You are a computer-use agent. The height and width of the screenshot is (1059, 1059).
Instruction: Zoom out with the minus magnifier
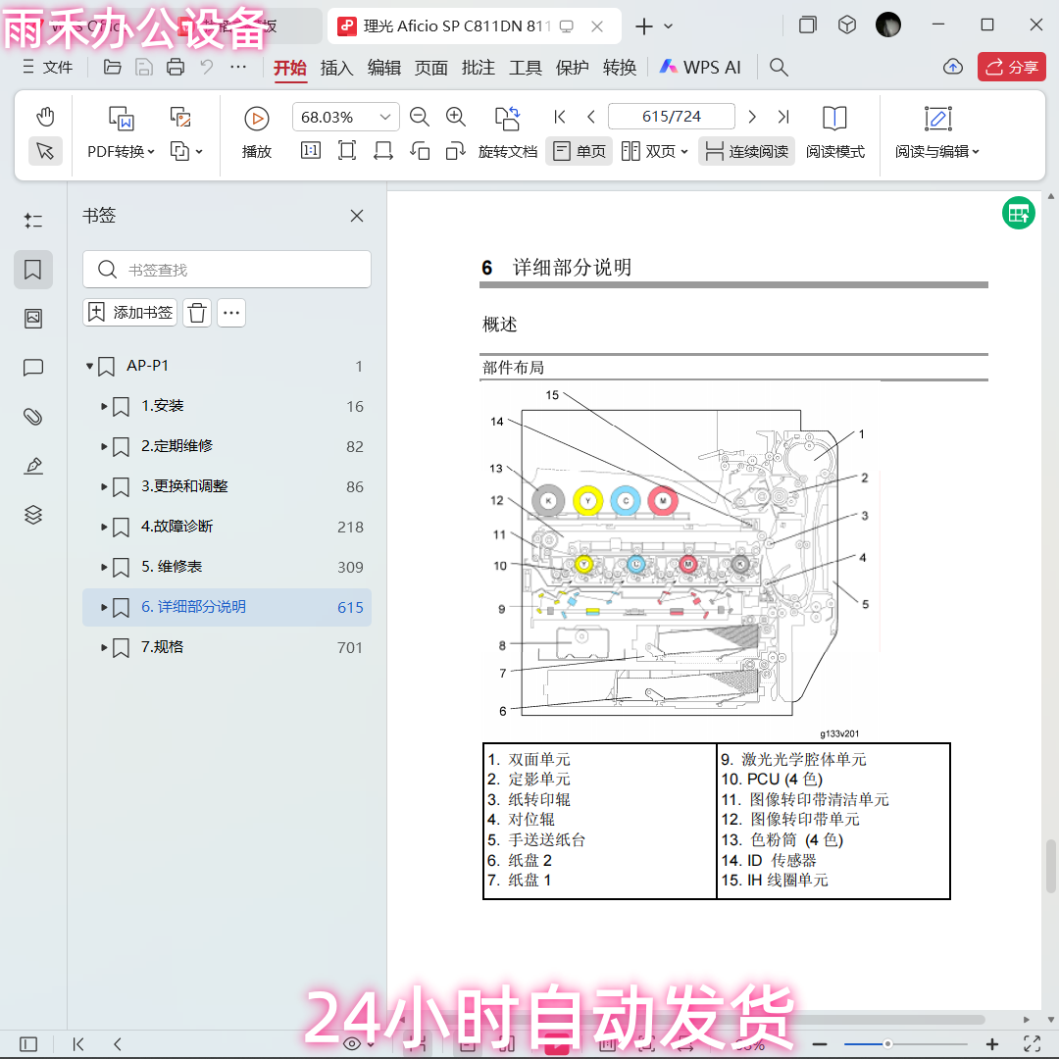pos(420,117)
